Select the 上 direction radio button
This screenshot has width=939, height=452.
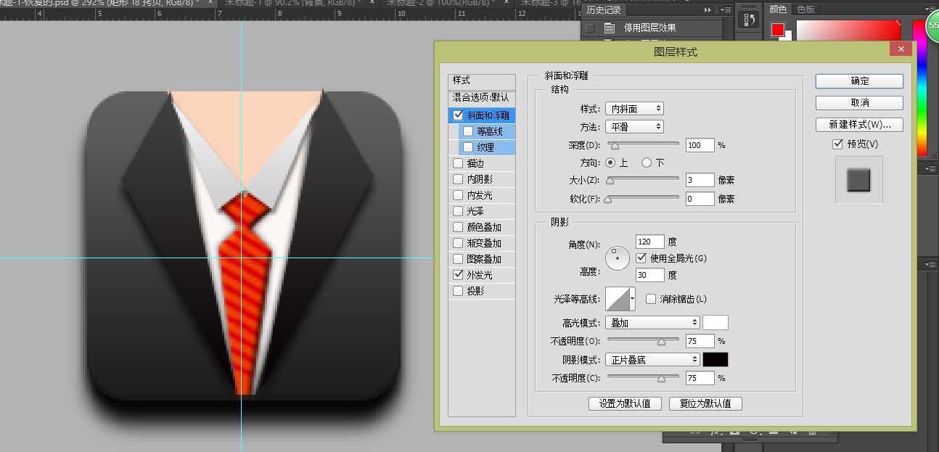(610, 163)
